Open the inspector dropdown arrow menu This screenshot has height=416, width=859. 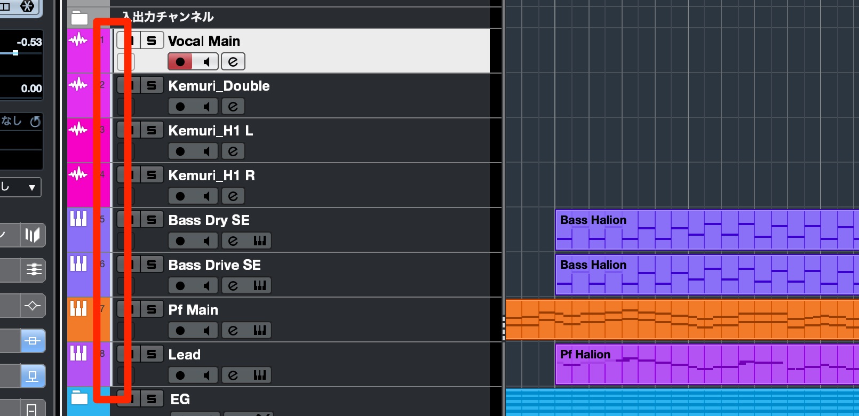[x=32, y=187]
